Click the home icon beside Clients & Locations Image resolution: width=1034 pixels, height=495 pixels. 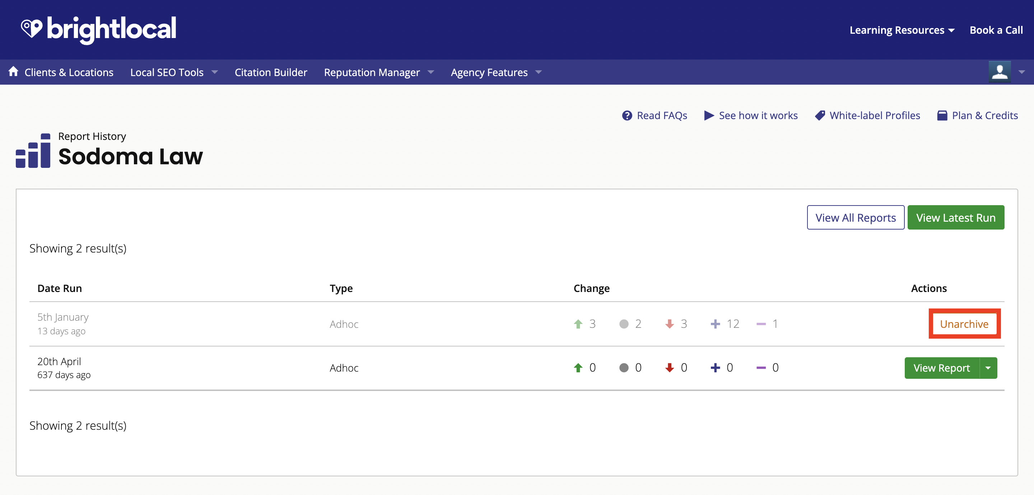[13, 71]
